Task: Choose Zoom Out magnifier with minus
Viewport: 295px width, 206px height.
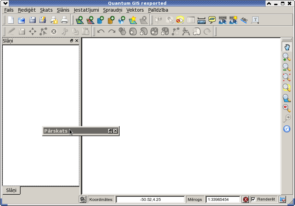Action: coord(287,67)
